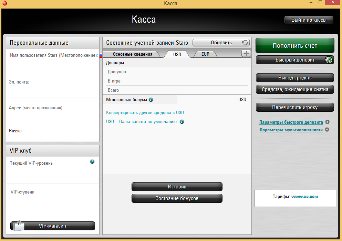Viewport: 342px width, 241px height.
Task: Open Средства, ожидающие снятия
Action: [295, 89]
